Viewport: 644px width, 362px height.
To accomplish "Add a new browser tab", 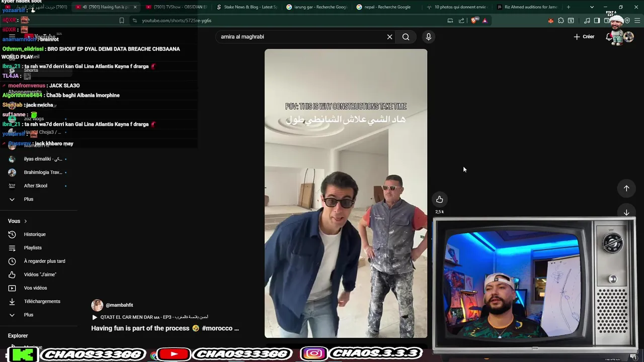I will click(569, 7).
